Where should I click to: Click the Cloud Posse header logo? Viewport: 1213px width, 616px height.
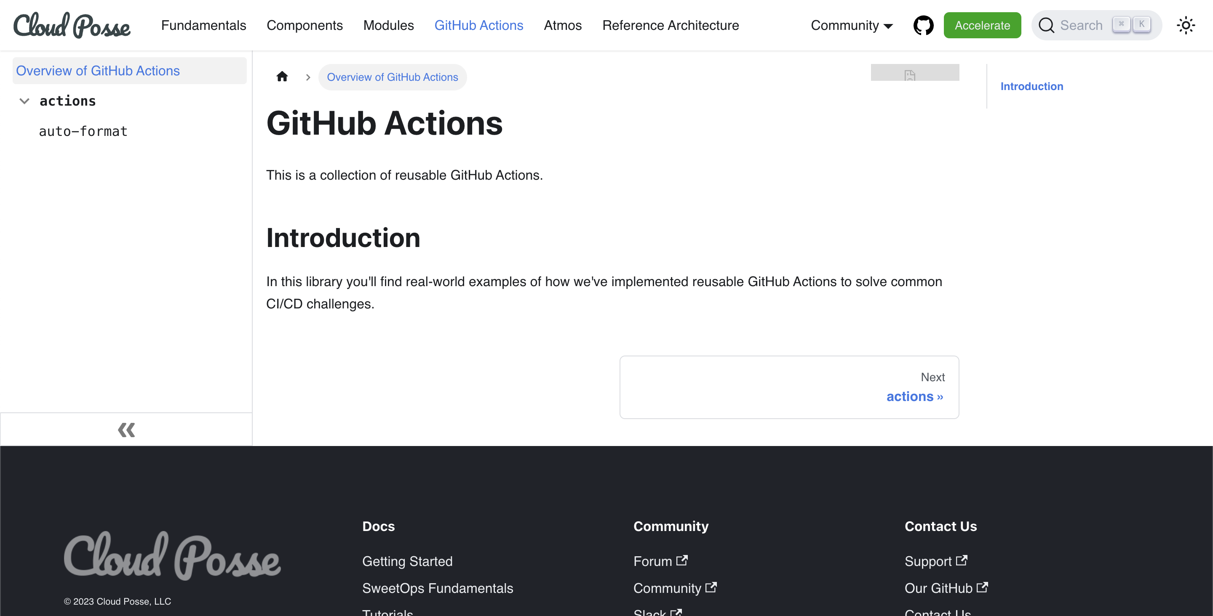click(x=72, y=25)
